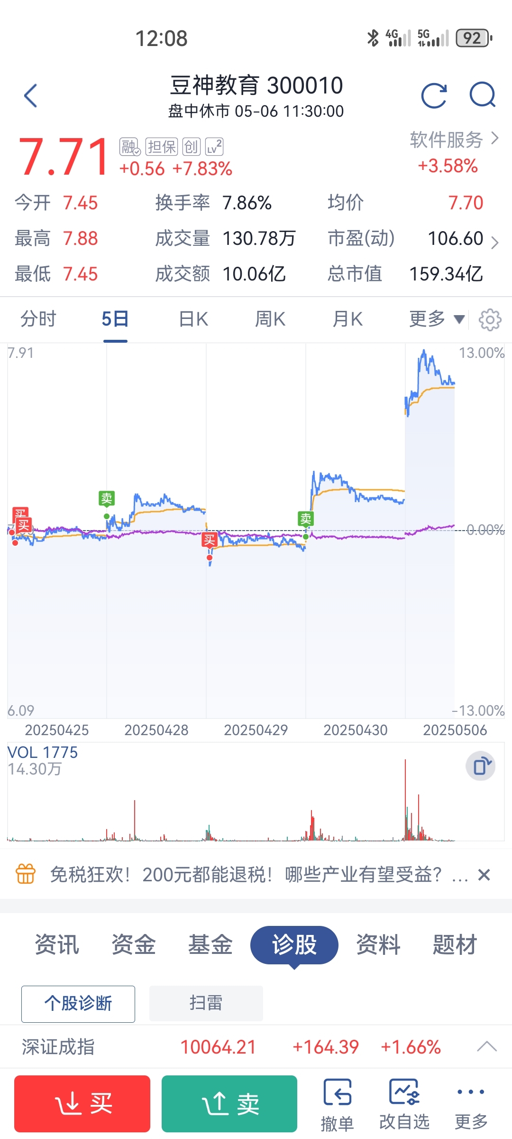Dismiss the 免税狂欢 promo banner
The height and width of the screenshot is (1139, 512).
[484, 874]
